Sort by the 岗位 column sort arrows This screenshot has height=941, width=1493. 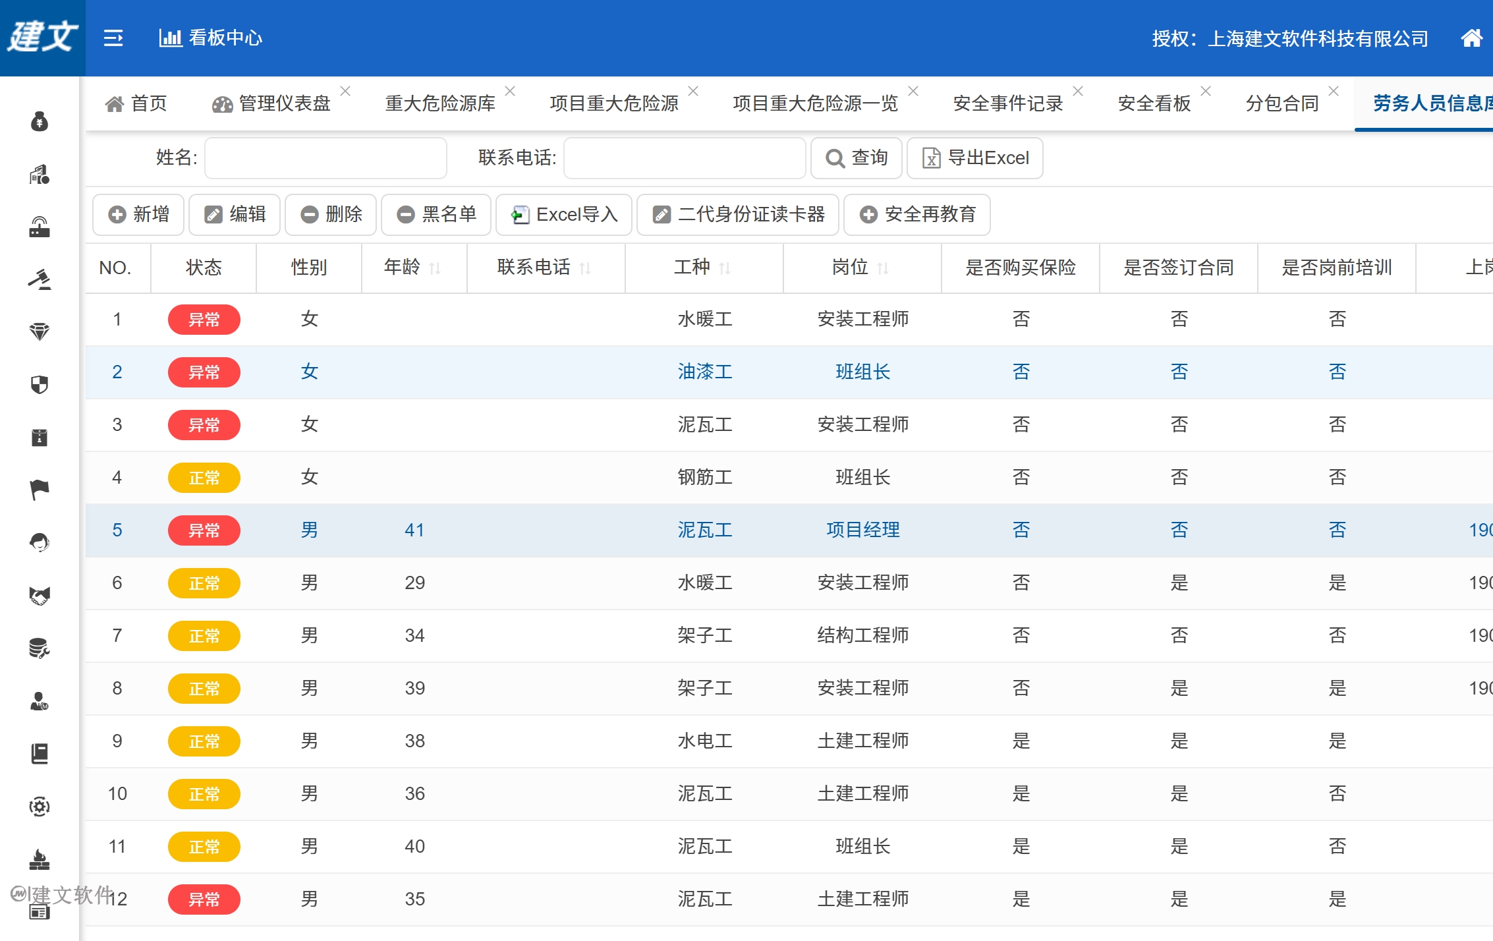click(883, 268)
